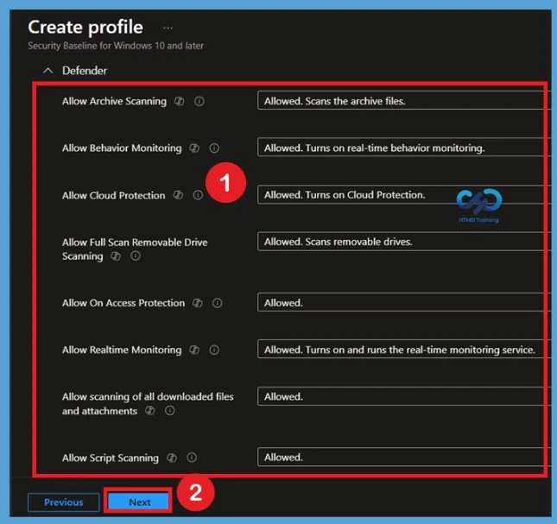Click the 'Allow On Access Protection' label

[x=123, y=303]
